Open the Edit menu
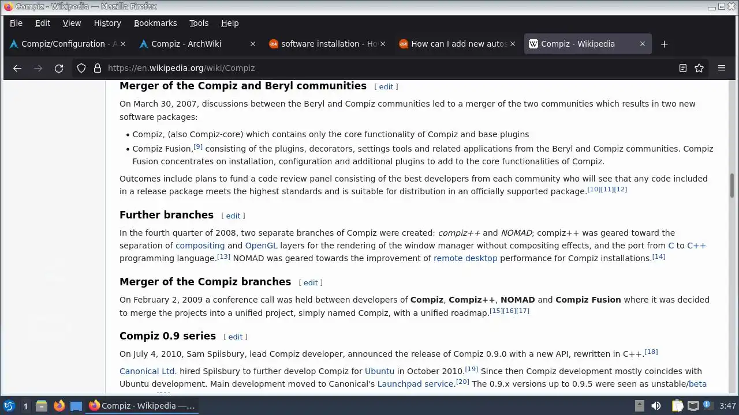The width and height of the screenshot is (739, 415). pyautogui.click(x=43, y=23)
